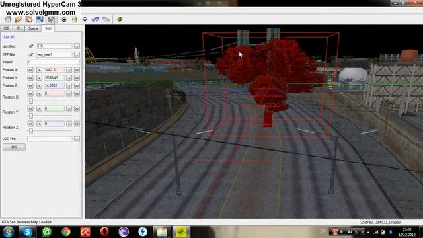Open the green @ mail agent icon

pos(46,232)
